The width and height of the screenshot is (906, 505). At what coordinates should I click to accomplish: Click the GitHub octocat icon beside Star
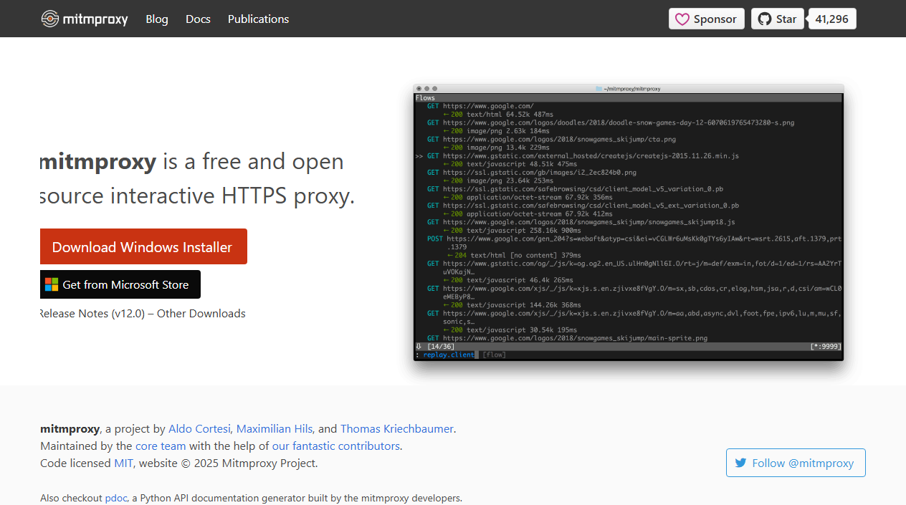[765, 19]
